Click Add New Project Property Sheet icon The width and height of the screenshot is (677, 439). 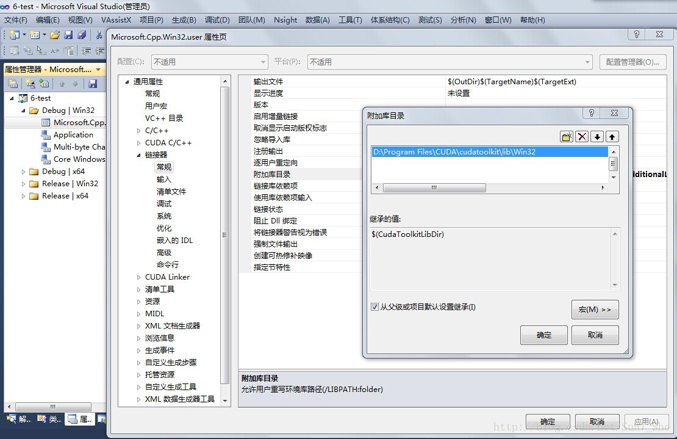tap(30, 84)
